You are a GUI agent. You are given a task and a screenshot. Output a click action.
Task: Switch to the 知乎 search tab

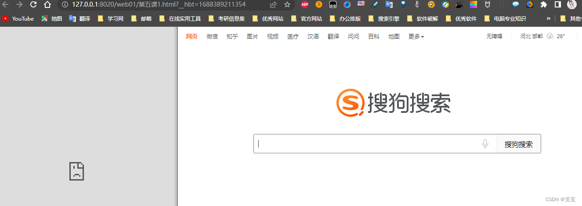[x=232, y=36]
